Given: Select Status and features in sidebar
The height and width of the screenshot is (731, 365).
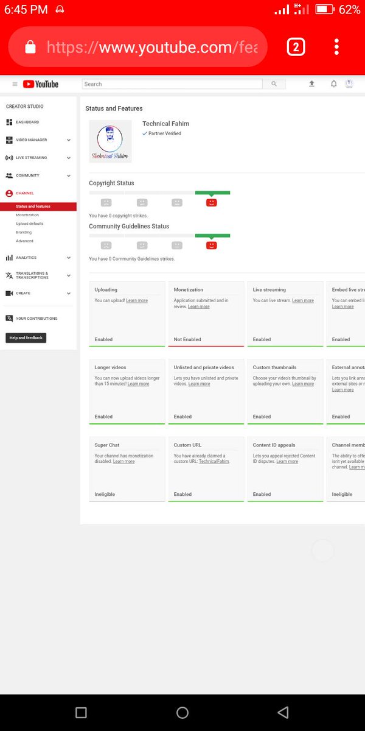Looking at the screenshot, I should point(38,207).
